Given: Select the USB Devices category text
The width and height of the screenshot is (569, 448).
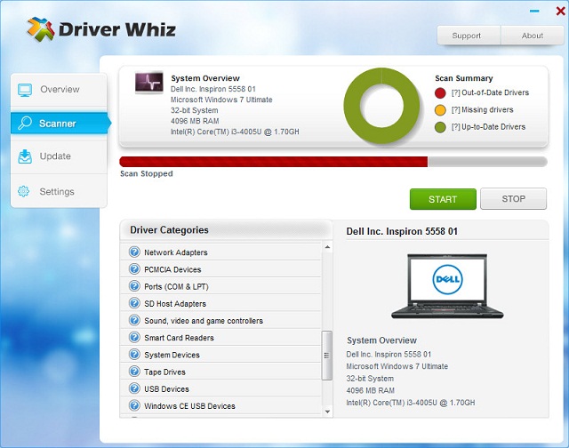Looking at the screenshot, I should pyautogui.click(x=166, y=388).
